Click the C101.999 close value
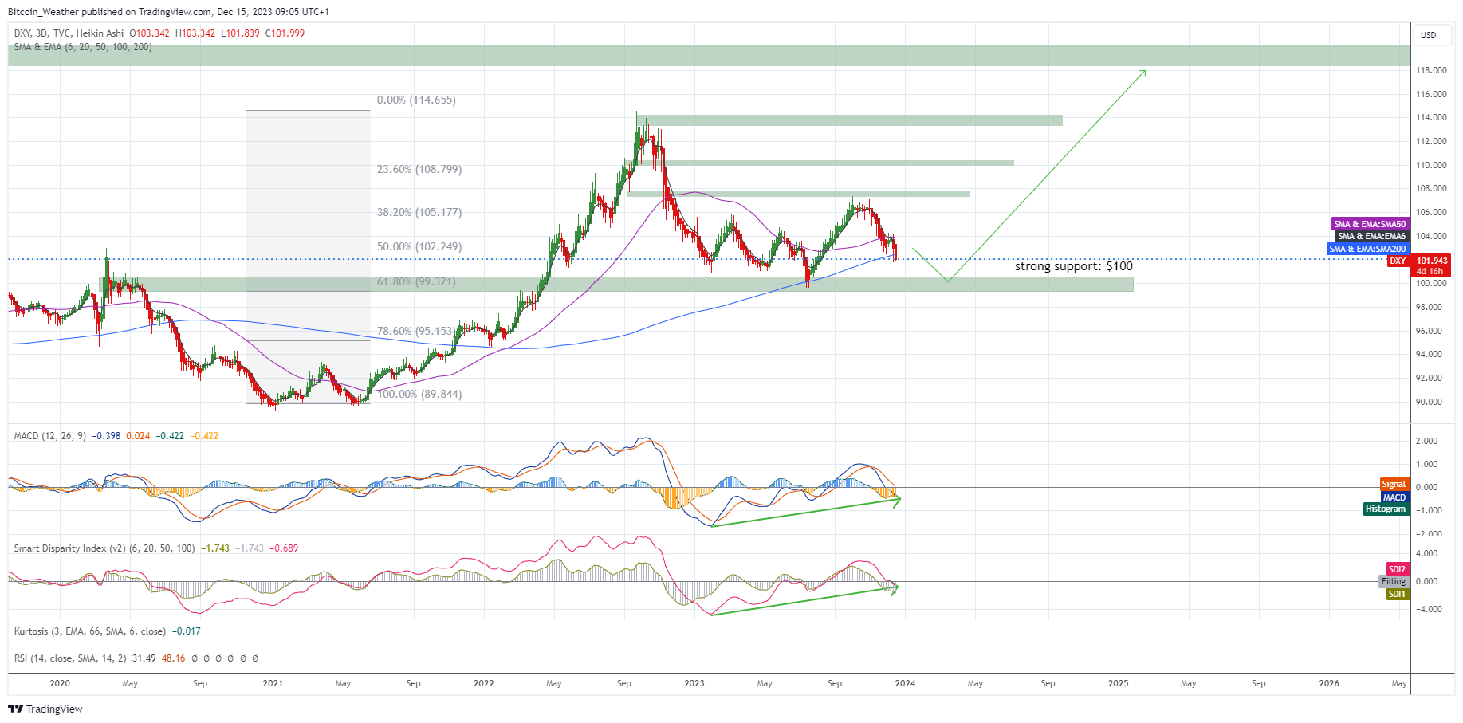Screen dimensions: 1463x723 [285, 33]
